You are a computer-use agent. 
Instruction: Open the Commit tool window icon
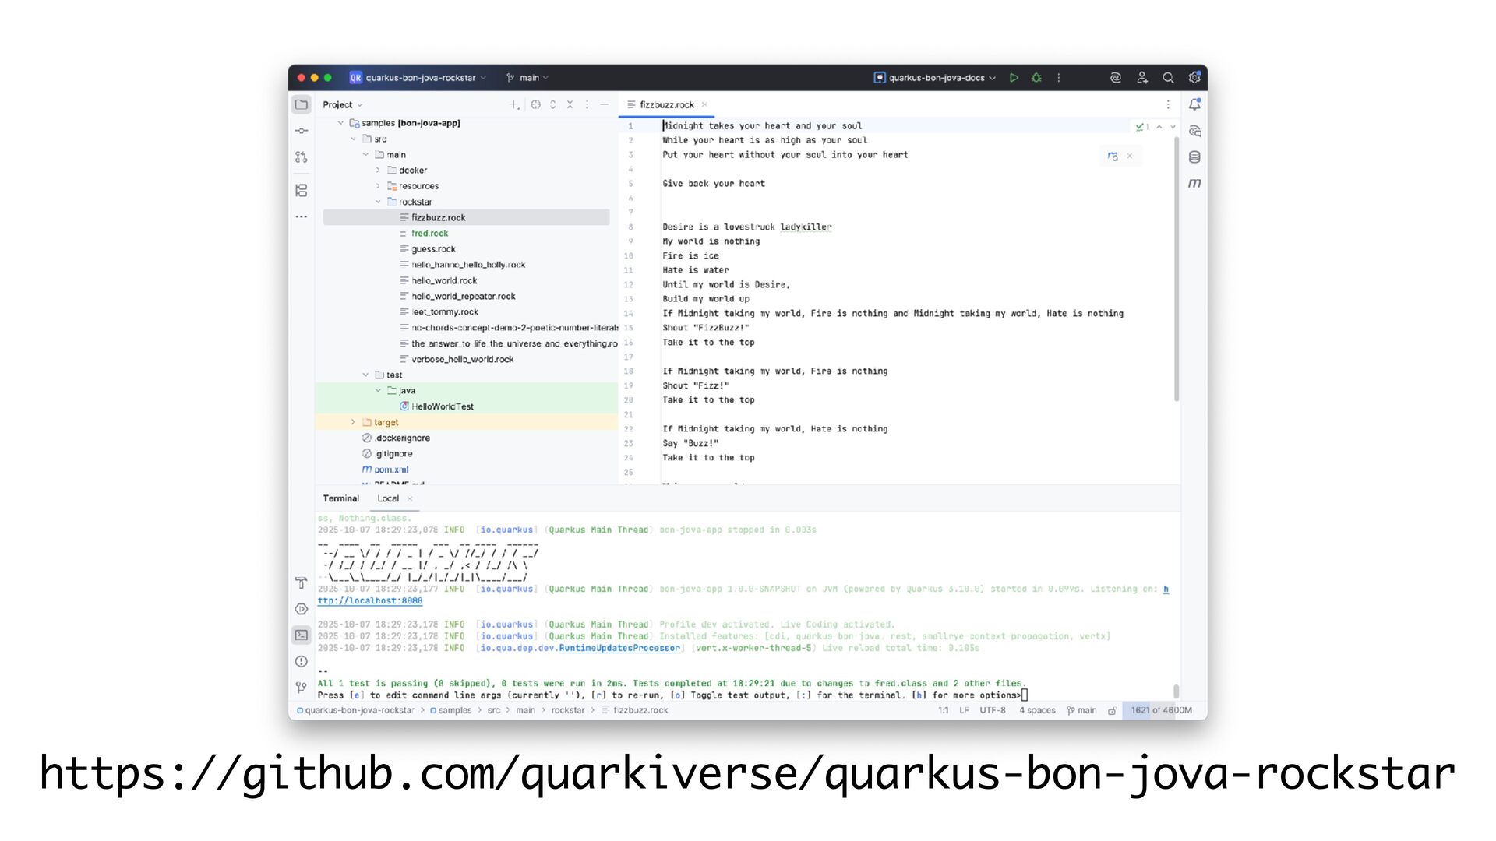(302, 131)
